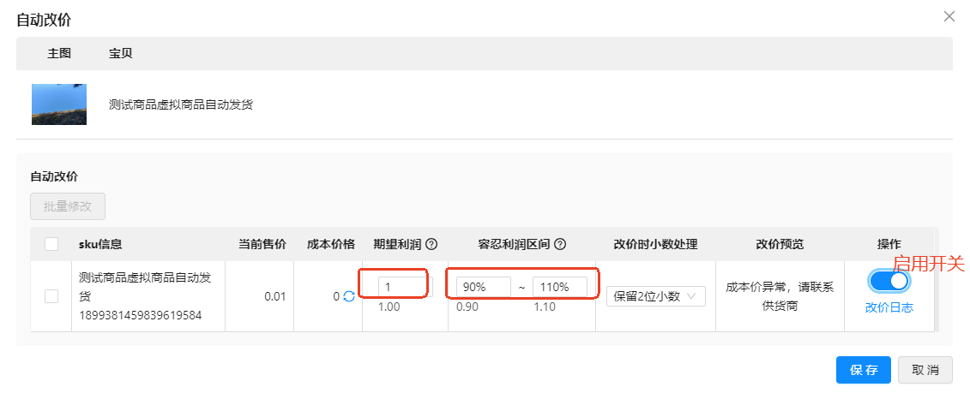Image resolution: width=970 pixels, height=399 pixels.
Task: Click the sku信息 column header
Action: 100,244
